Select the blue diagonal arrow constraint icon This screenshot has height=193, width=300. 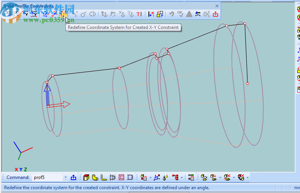(x=54, y=14)
